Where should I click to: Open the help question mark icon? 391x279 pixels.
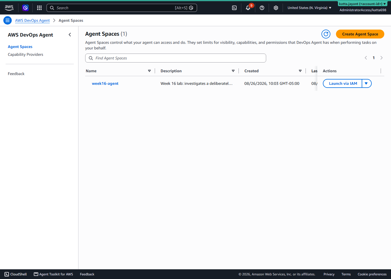tap(262, 8)
